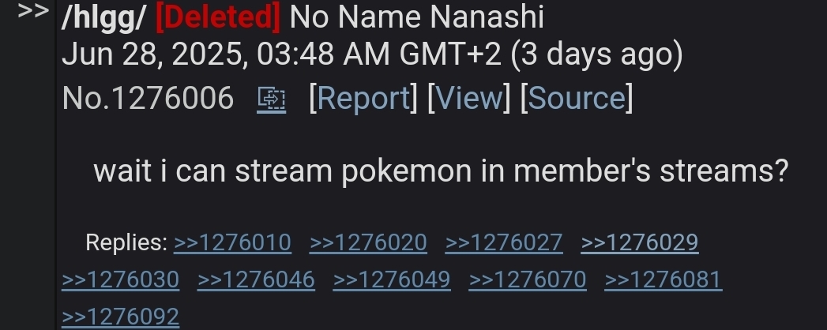This screenshot has height=330, width=827.
Task: Follow reply link >>1276081
Action: (x=663, y=280)
